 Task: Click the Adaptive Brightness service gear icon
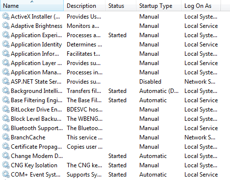[6, 26]
